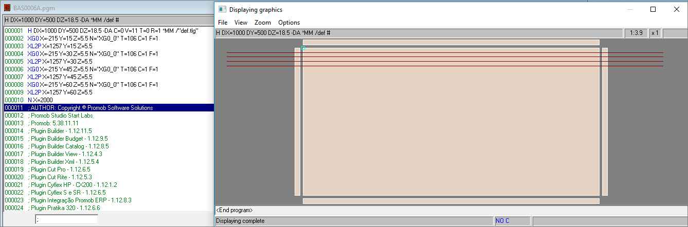Open the Options menu
The width and height of the screenshot is (688, 227).
(x=289, y=23)
